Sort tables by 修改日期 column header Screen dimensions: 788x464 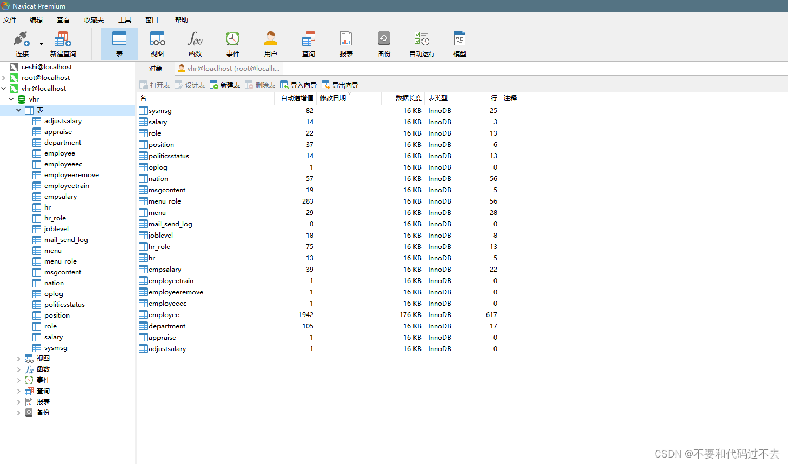pos(332,98)
